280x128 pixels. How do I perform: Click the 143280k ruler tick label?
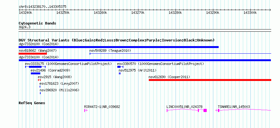175,13
